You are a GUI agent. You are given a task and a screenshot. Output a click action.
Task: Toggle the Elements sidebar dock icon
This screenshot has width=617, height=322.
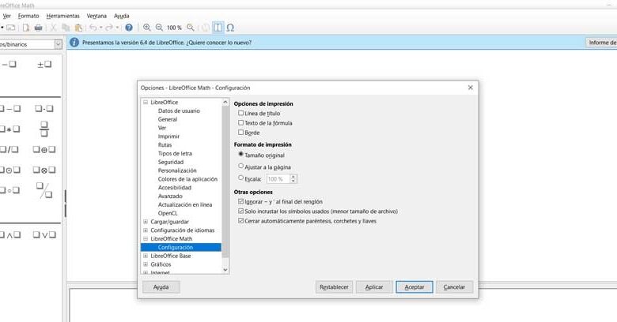pos(218,28)
